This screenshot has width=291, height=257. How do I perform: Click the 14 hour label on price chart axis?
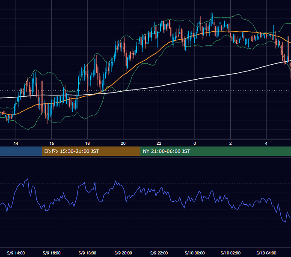point(16,143)
